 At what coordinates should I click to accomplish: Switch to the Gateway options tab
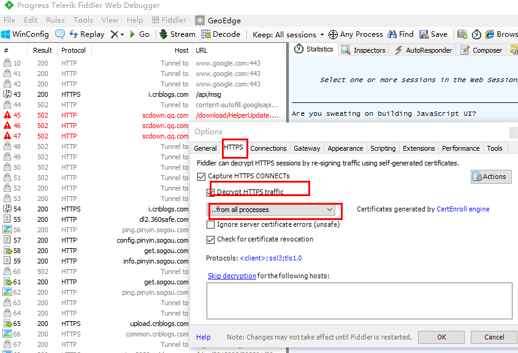coord(307,148)
